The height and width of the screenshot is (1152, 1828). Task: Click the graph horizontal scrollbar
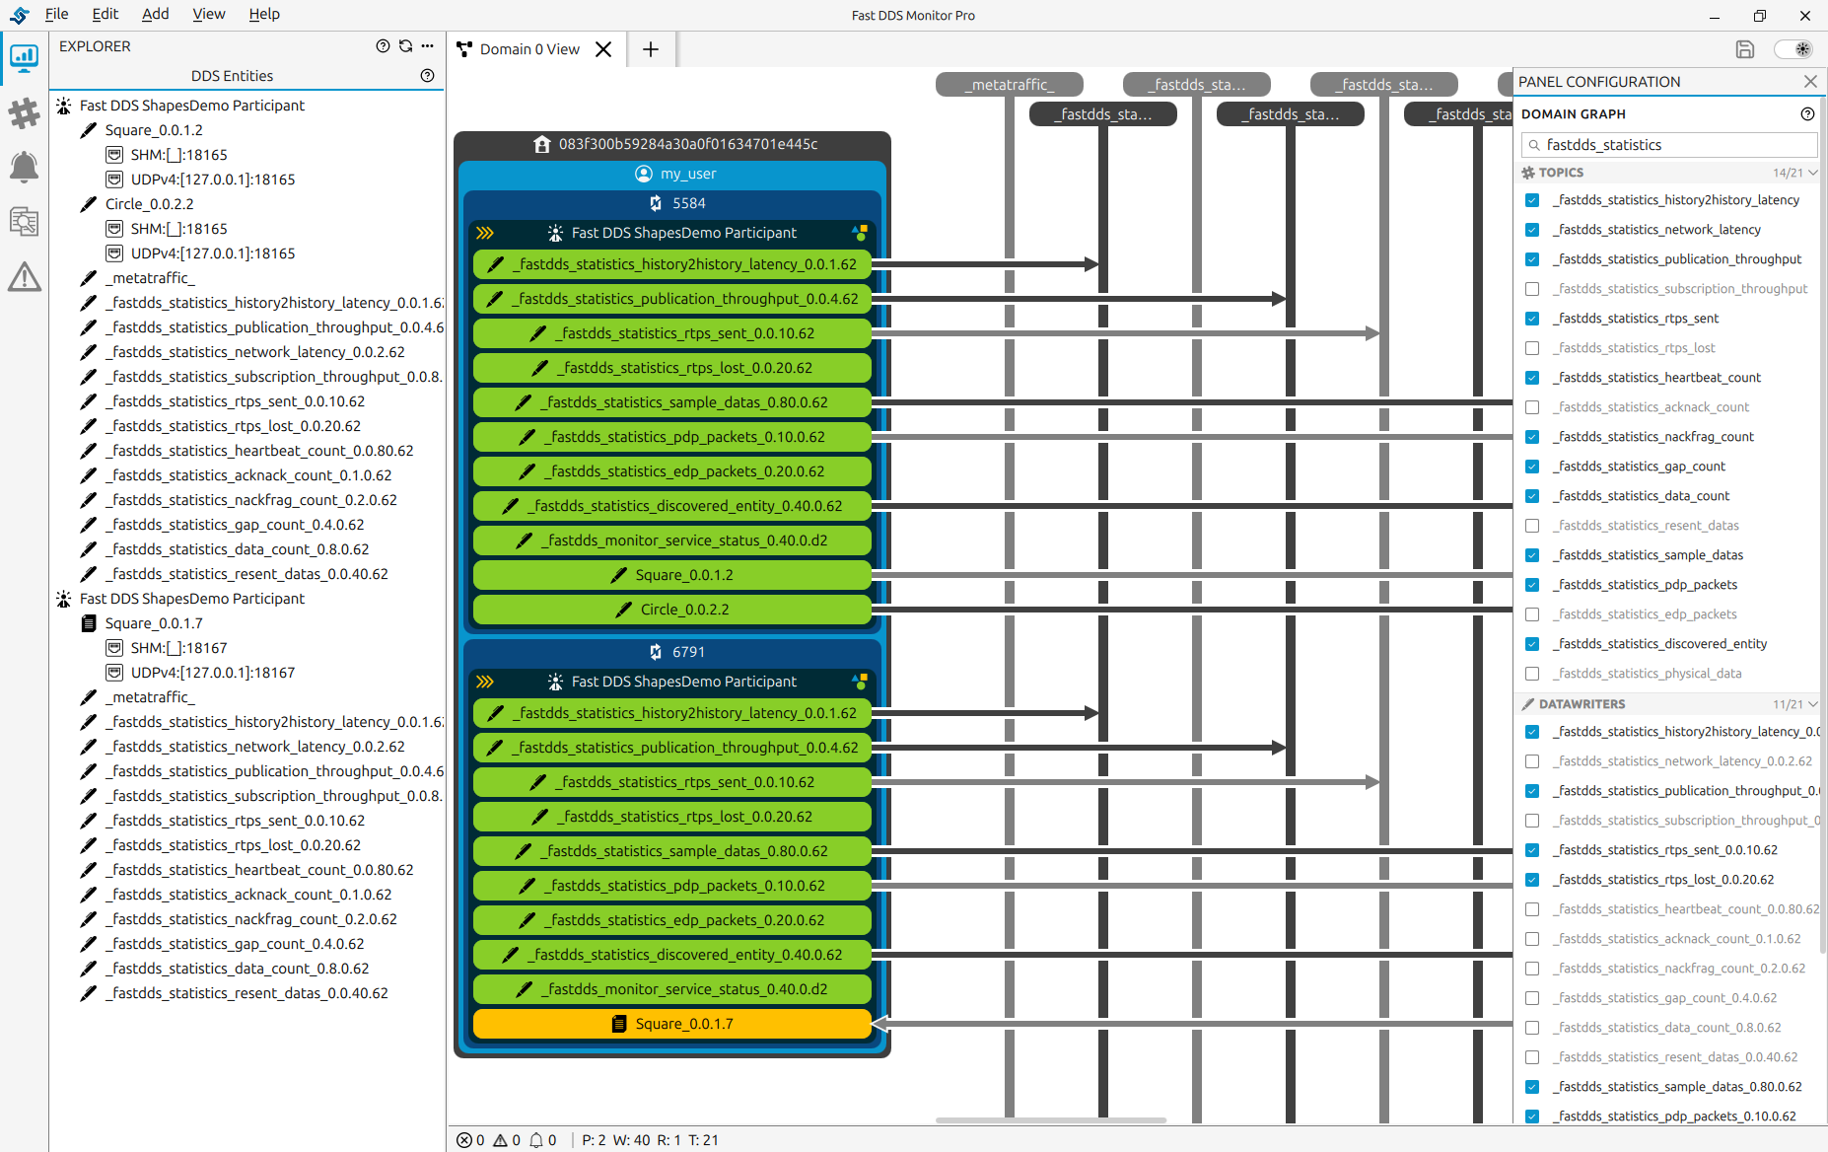[x=1050, y=1120]
